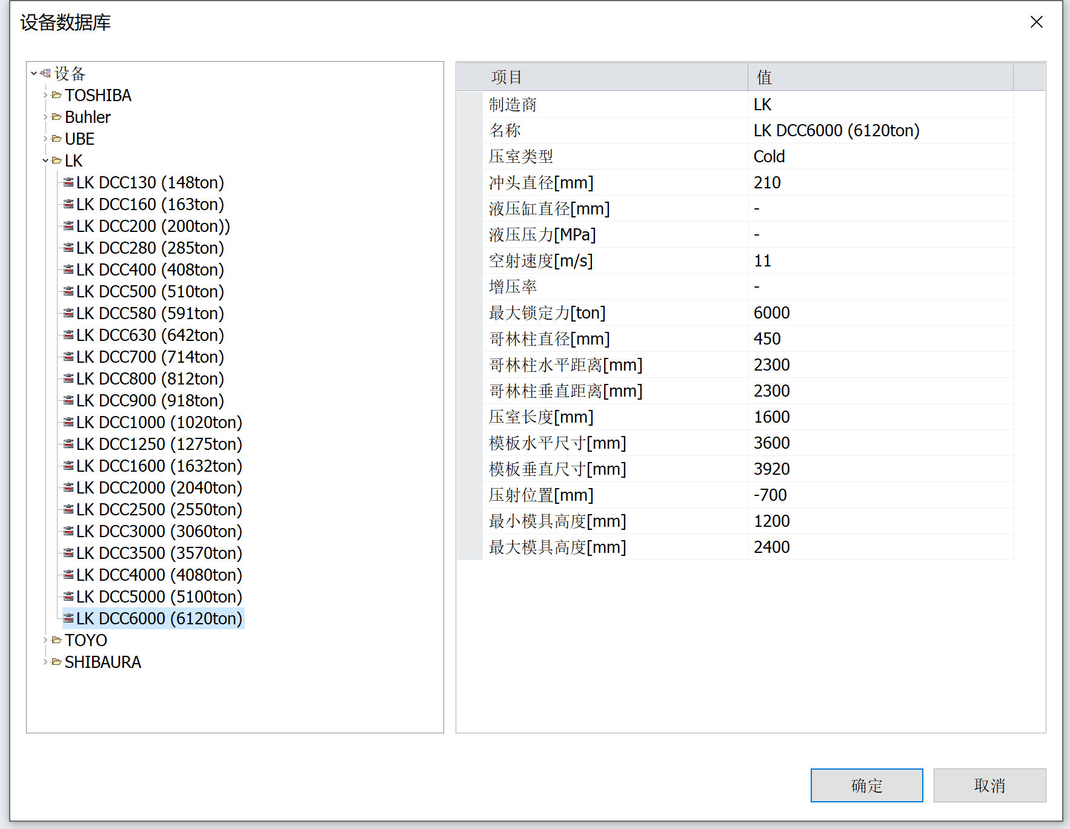The width and height of the screenshot is (1070, 829).
Task: Select the SHIBAURA folder label
Action: [x=103, y=662]
